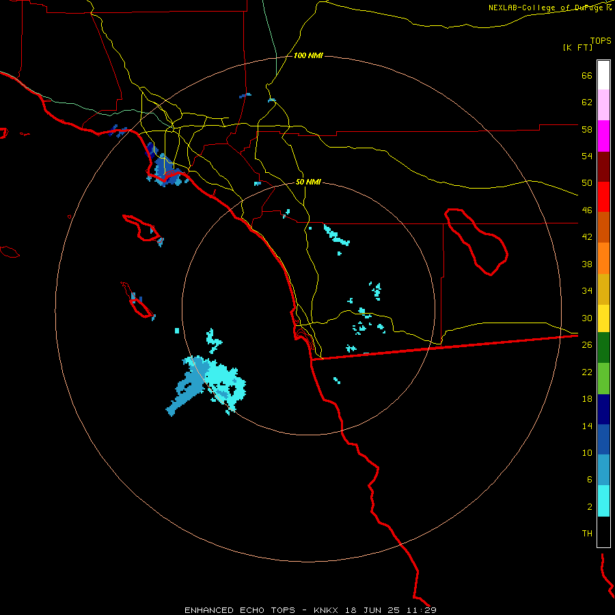Click the black TH threshold legend swatch

pos(603,532)
